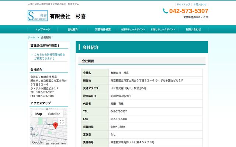The width and height of the screenshot is (236, 147).
Task: Open 引越しチェックポイント navigation item
Action: click(x=163, y=29)
